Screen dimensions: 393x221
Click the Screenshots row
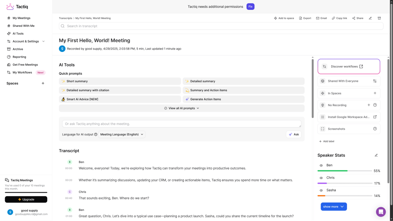click(349, 129)
